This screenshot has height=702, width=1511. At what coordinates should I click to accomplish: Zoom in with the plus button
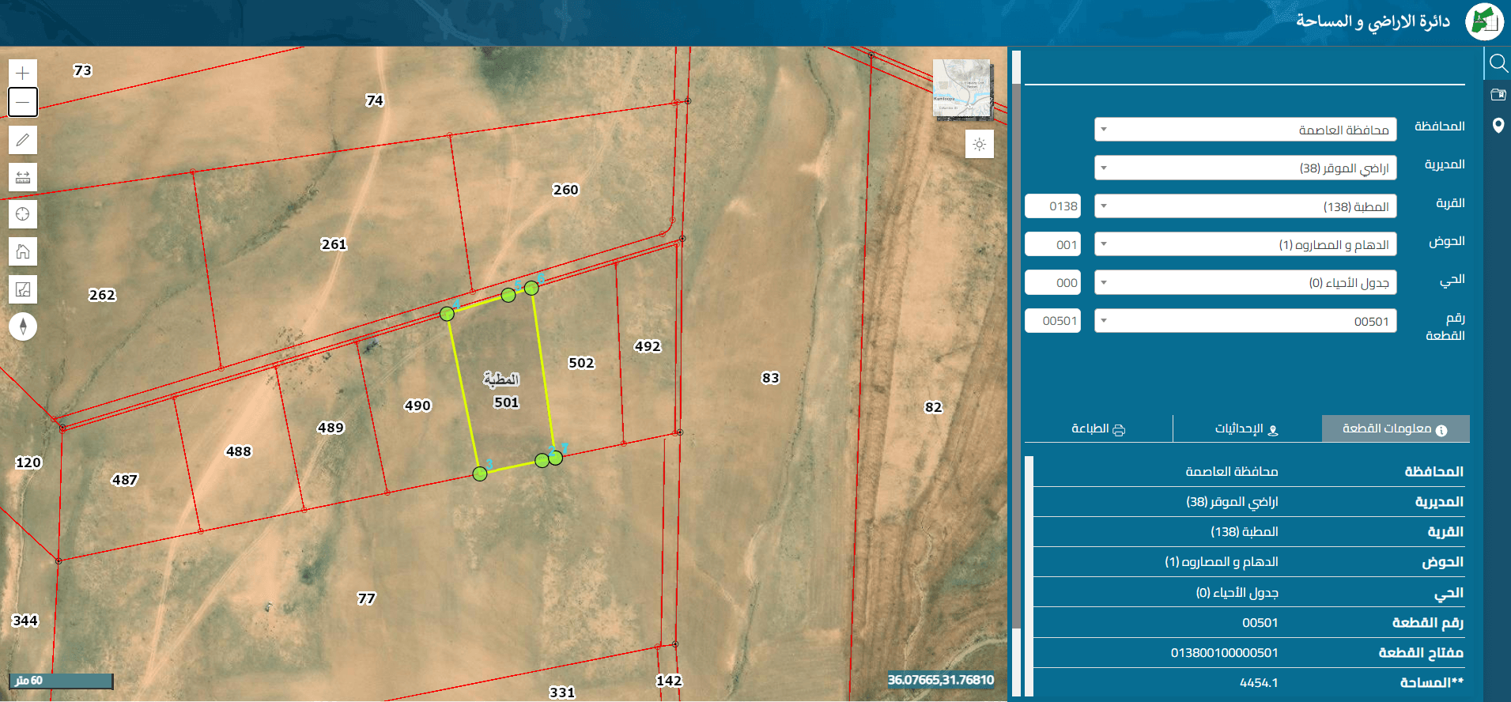(23, 73)
